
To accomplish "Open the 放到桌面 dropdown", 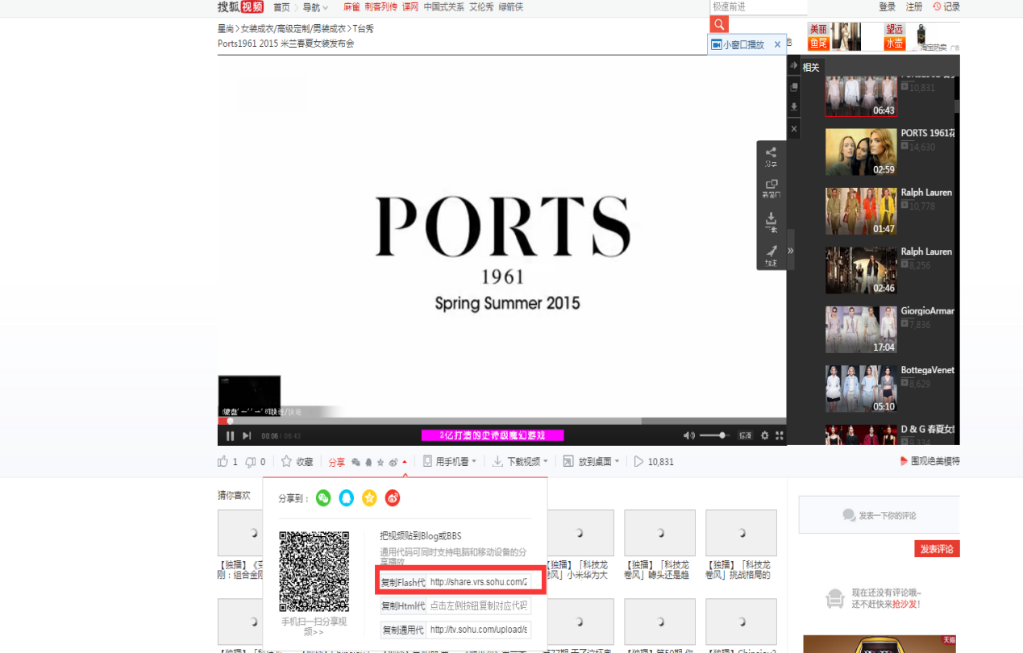I will click(x=592, y=462).
